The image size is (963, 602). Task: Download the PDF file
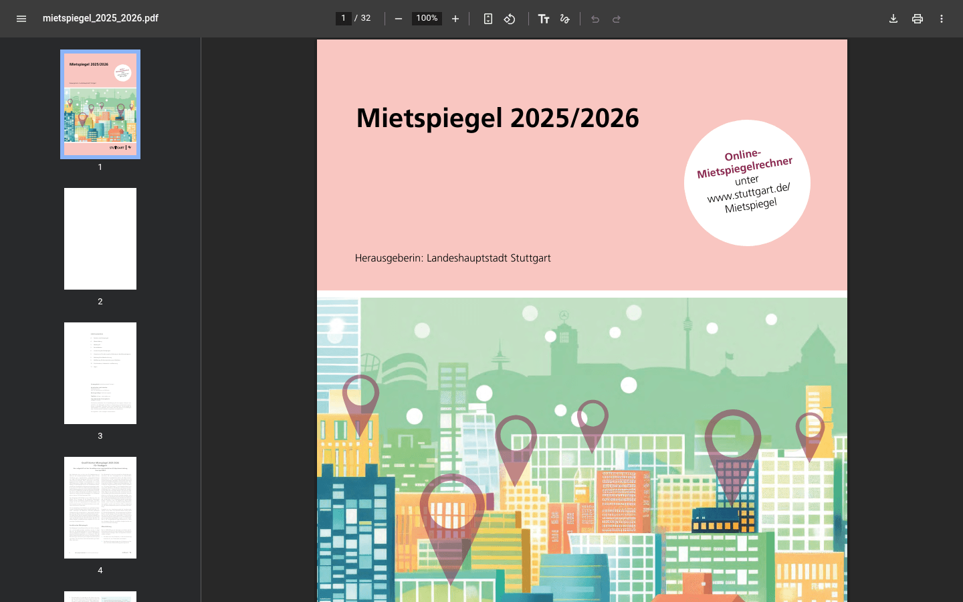click(x=893, y=19)
